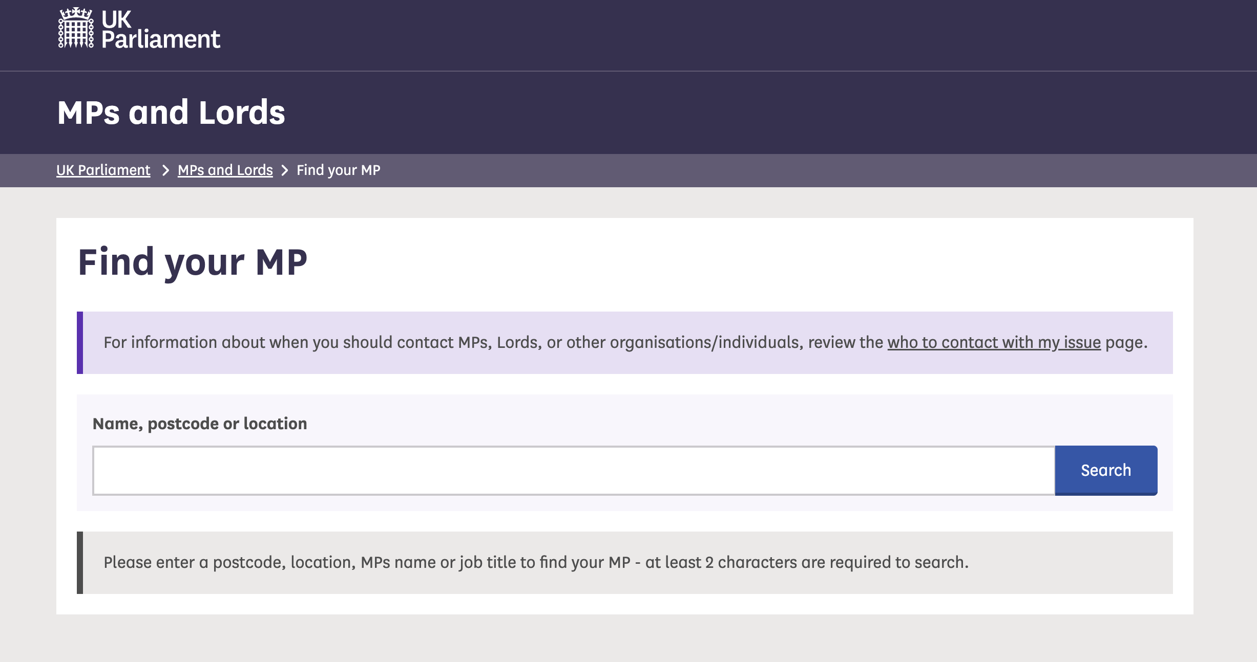
Task: Click the portcullis crest logo icon
Action: [76, 28]
